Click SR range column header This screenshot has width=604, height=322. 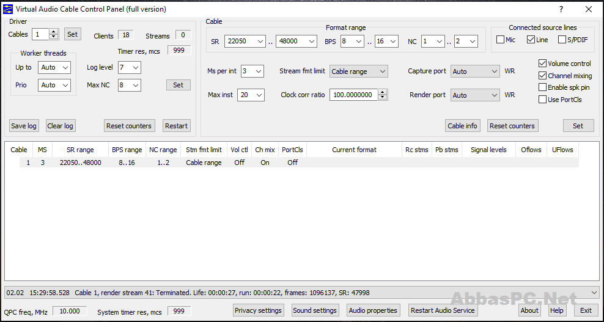80,150
